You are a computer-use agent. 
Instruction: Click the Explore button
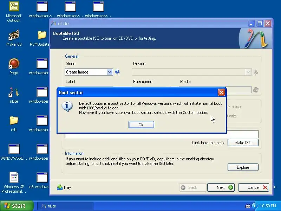(x=243, y=167)
